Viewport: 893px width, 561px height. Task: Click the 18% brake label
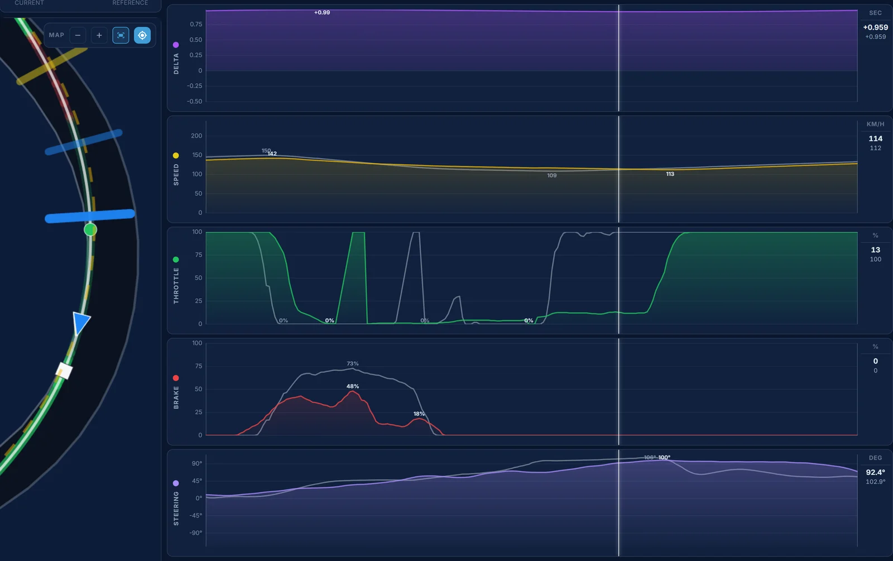point(419,414)
